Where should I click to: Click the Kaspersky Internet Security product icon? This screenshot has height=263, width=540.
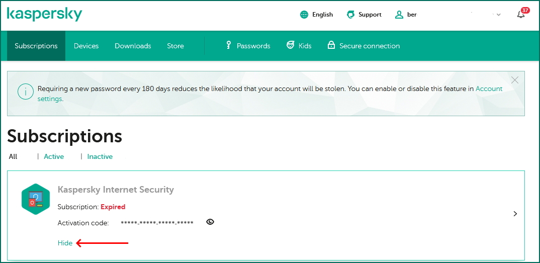36,199
